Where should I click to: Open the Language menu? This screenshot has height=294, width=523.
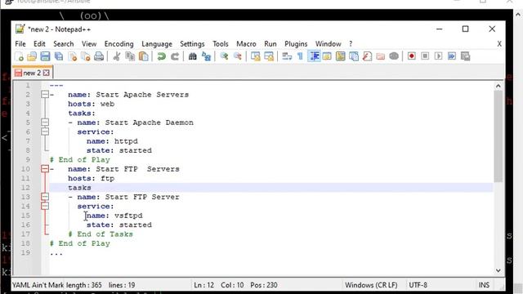click(157, 44)
